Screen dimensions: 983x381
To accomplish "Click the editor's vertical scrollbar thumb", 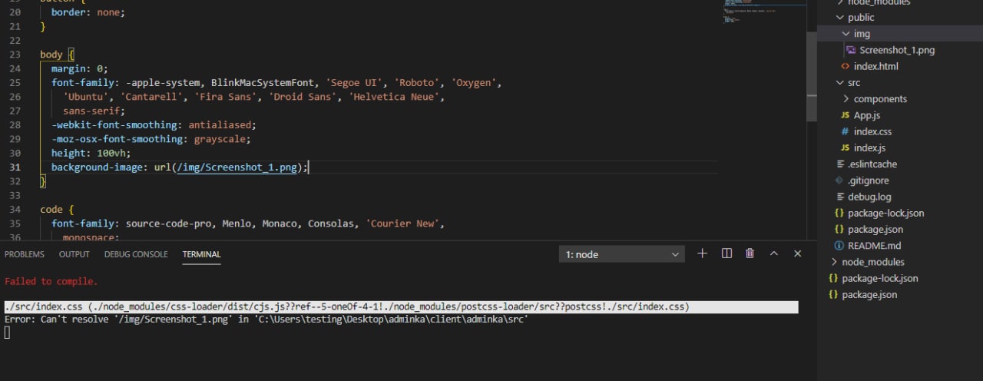I will click(x=811, y=98).
